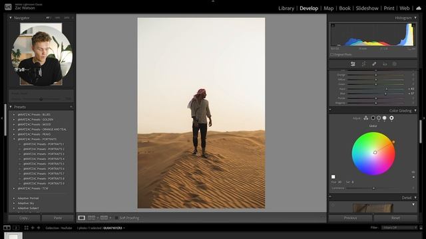Click the Blue saturation slider handle
The width and height of the screenshot is (426, 239).
click(385, 94)
